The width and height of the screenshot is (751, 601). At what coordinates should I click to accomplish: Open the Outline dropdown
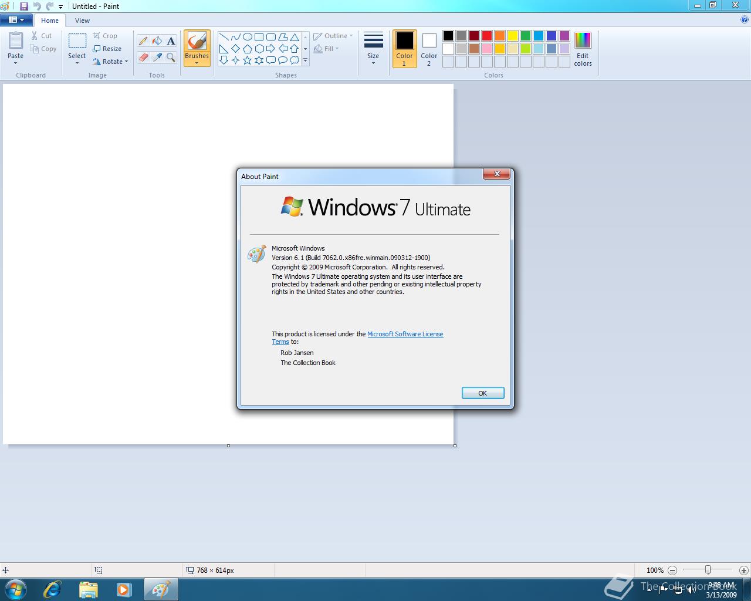[333, 36]
